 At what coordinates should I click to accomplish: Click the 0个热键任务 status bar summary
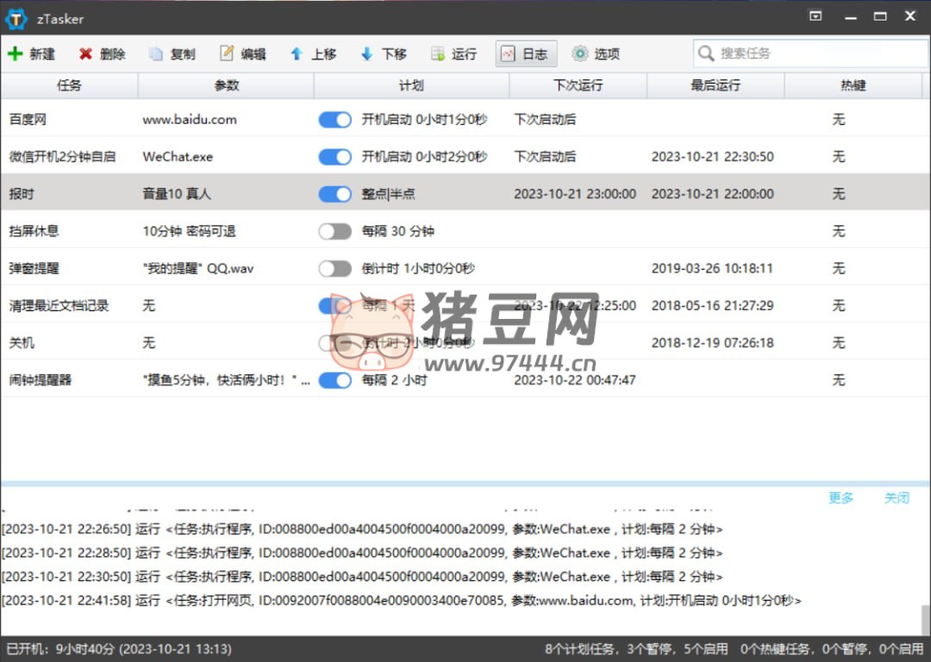coord(832,649)
